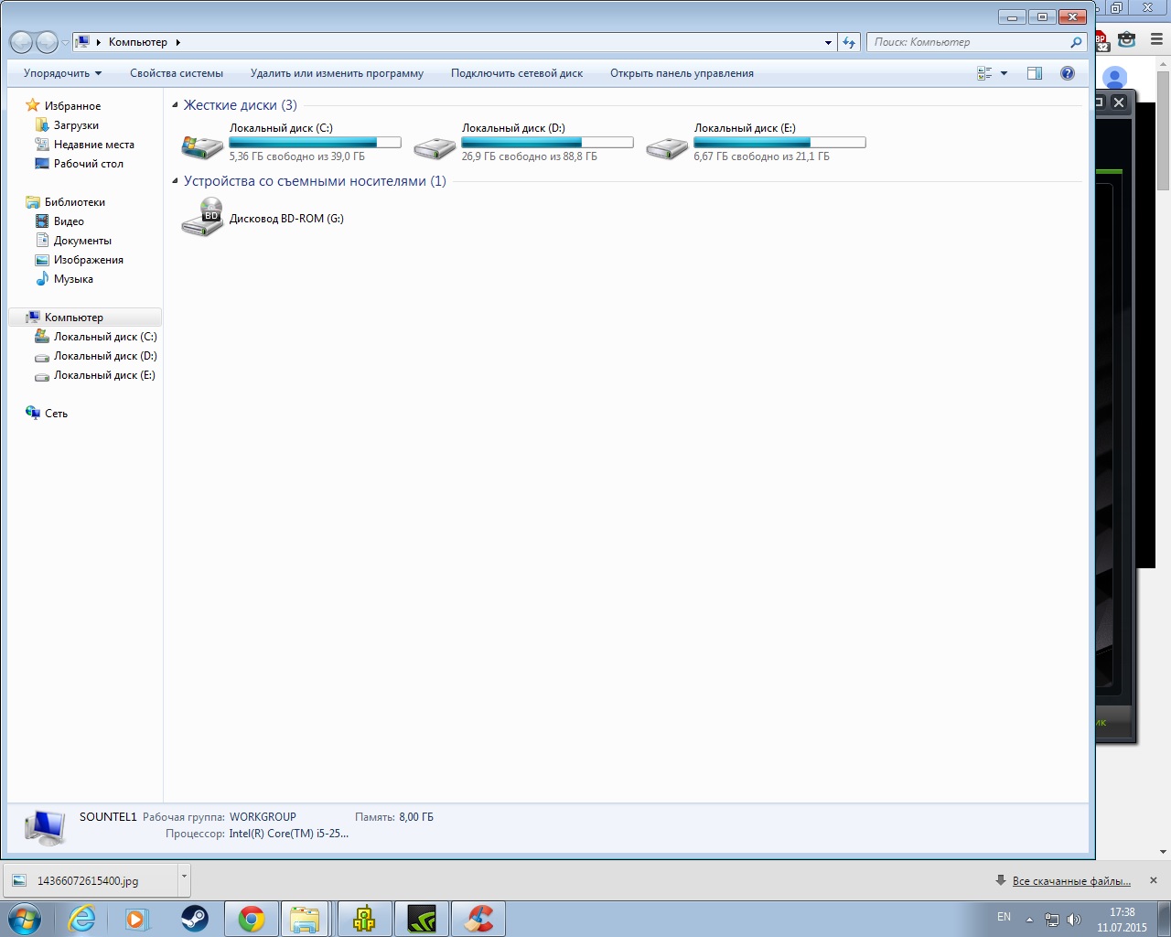Open the downloaded file 14366072615400.jpg

tap(91, 880)
